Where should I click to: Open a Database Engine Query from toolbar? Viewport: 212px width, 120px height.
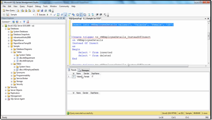[x=18, y=11]
